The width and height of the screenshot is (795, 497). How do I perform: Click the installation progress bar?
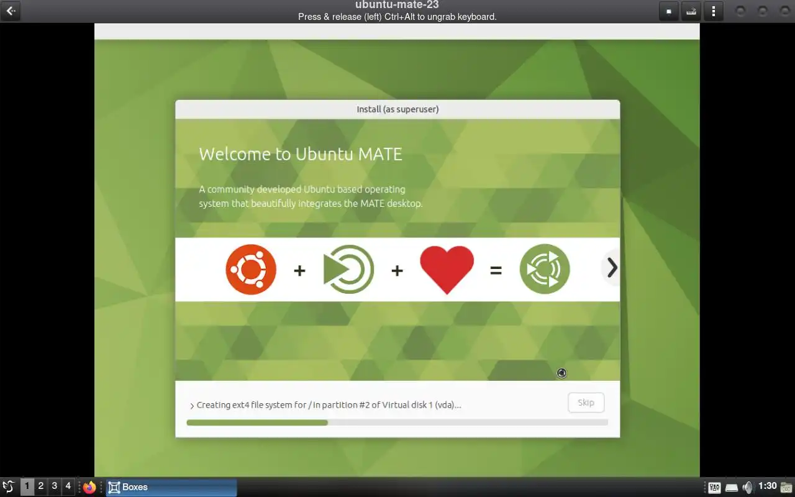[x=397, y=422]
